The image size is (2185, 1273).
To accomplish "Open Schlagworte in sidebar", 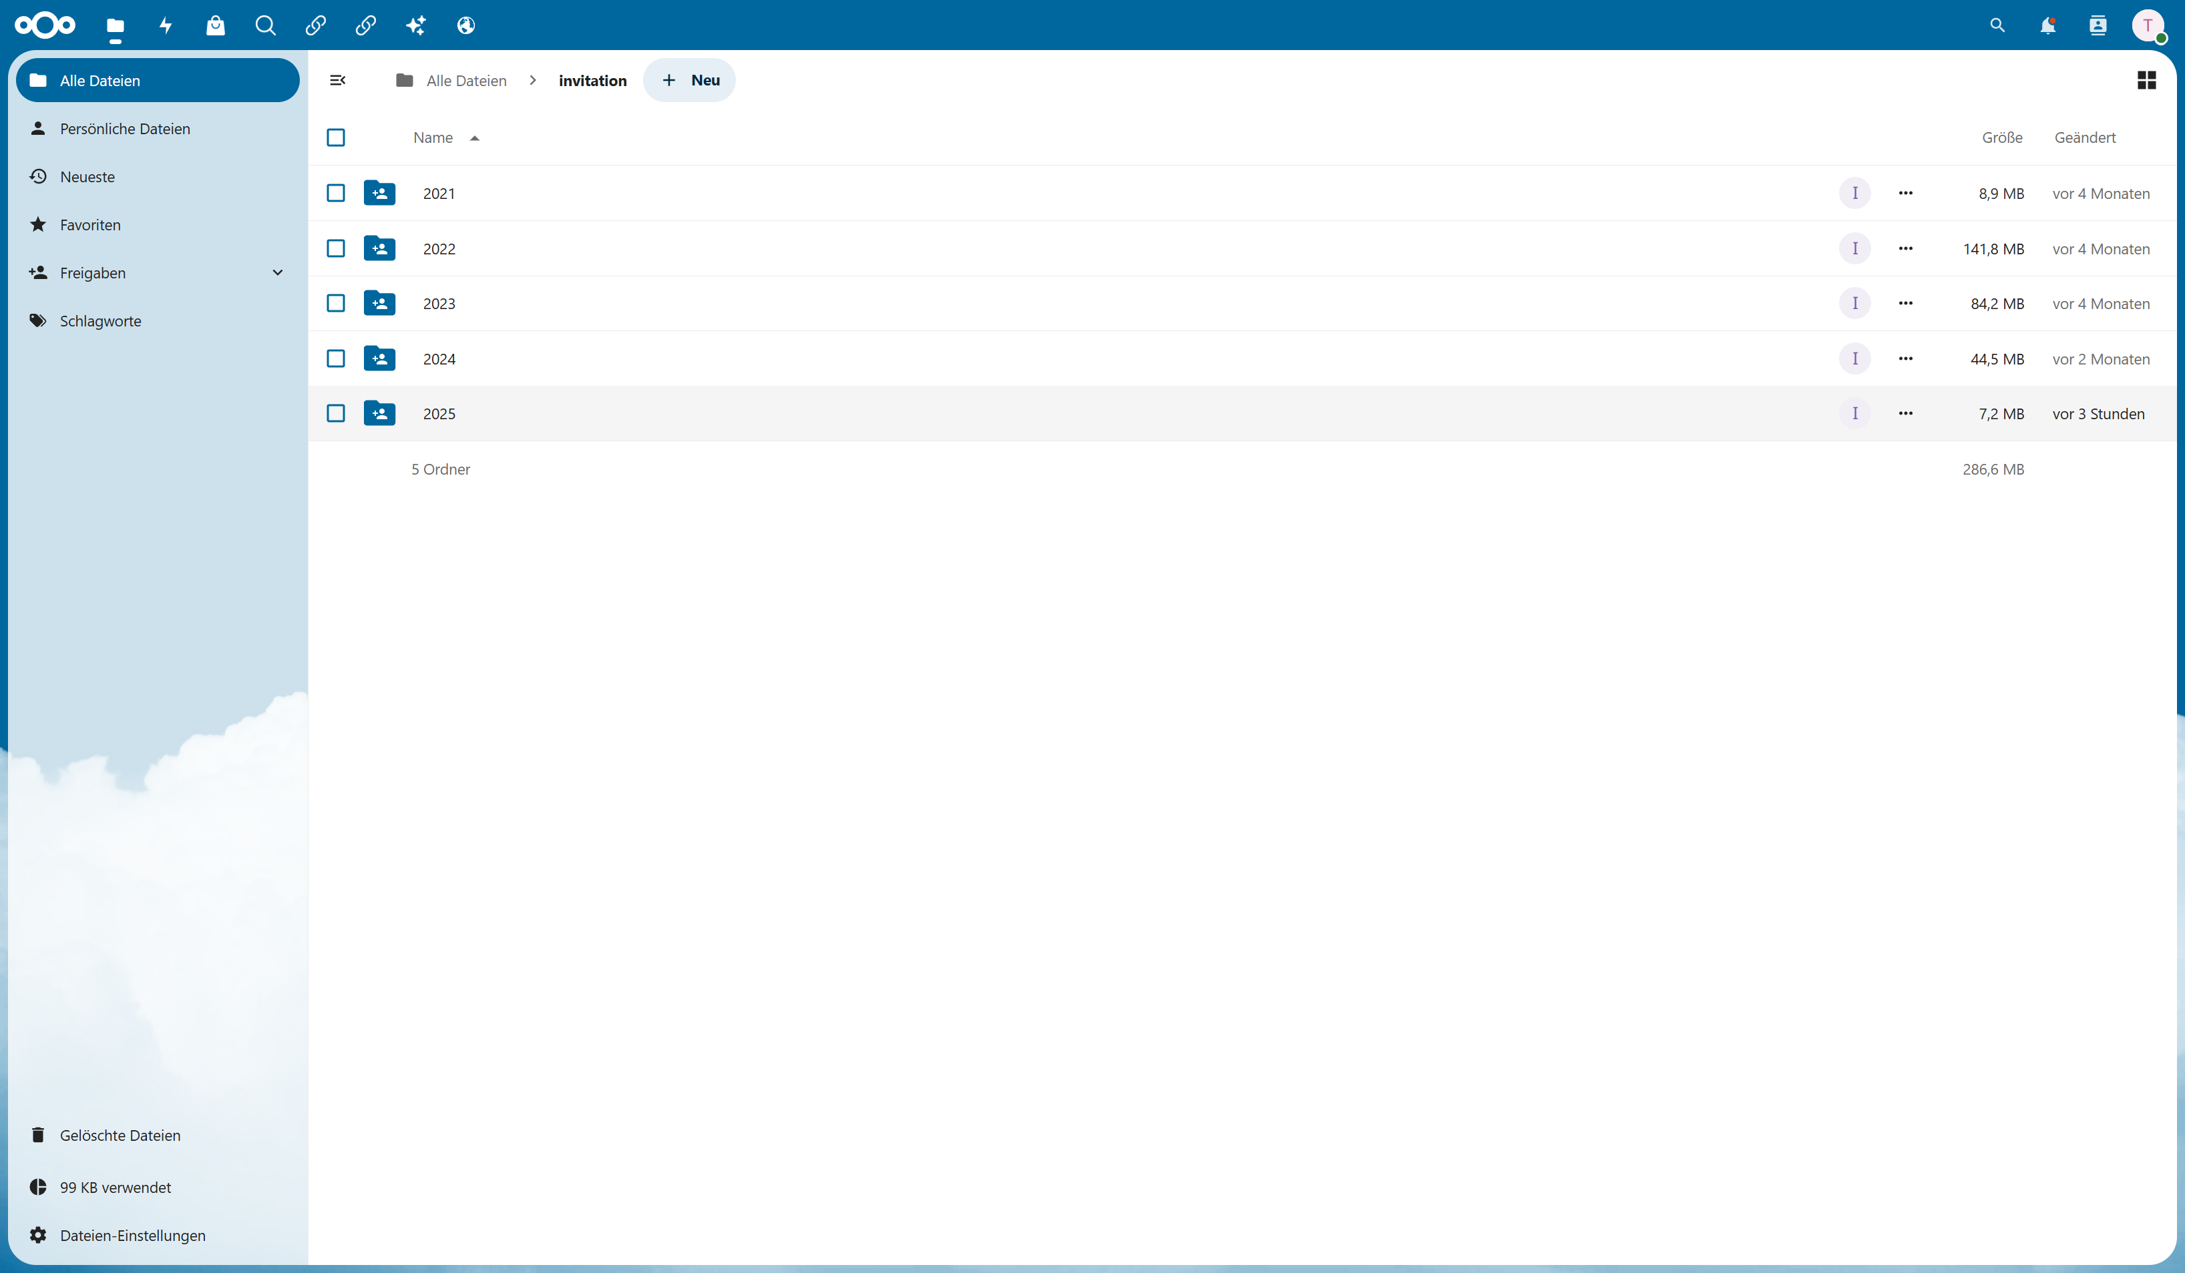I will [158, 320].
